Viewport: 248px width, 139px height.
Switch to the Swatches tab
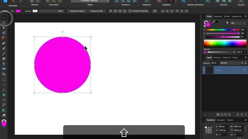(x=218, y=16)
